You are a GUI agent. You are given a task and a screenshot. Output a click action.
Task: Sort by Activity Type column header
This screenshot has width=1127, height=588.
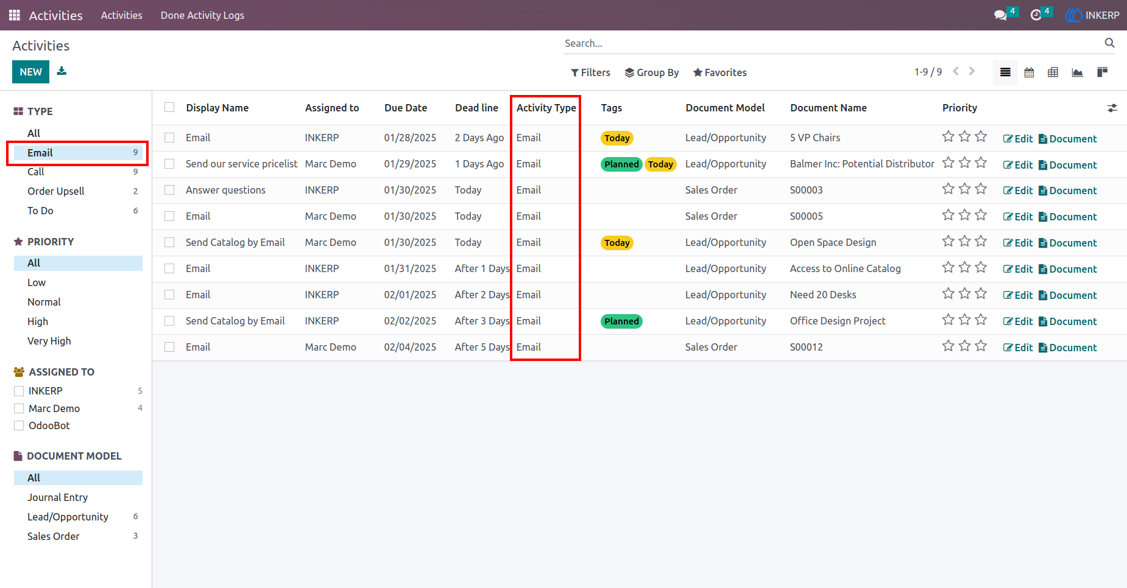tap(546, 108)
